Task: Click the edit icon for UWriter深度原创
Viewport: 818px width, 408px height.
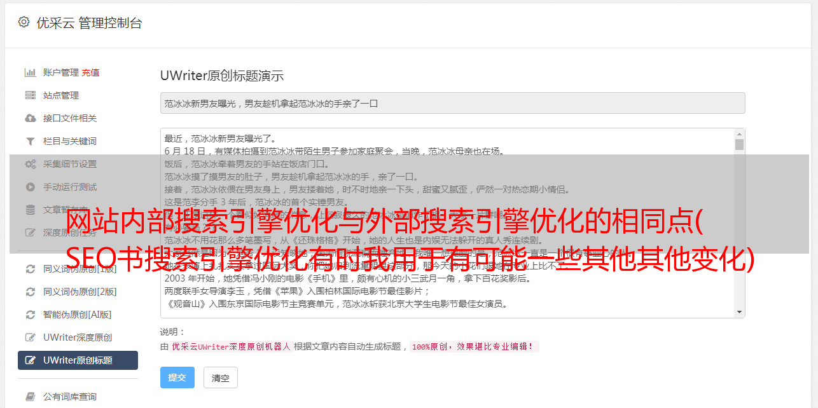Action: (x=30, y=337)
